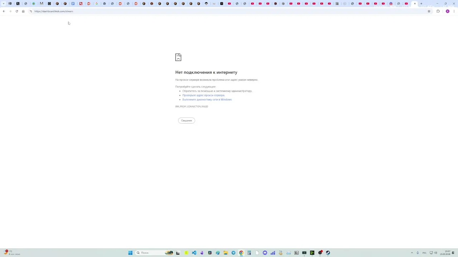Open a new browser tab
The image size is (458, 257).
(421, 4)
